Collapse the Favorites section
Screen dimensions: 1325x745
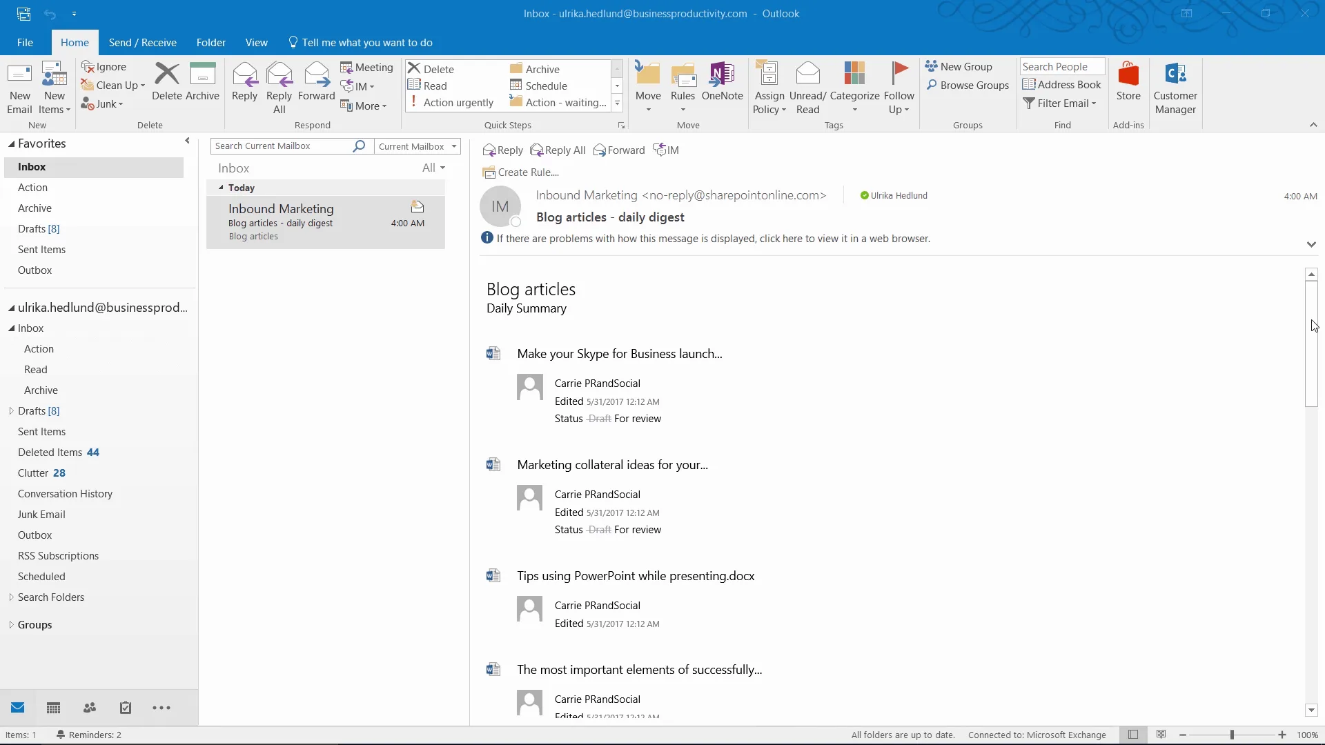point(11,144)
